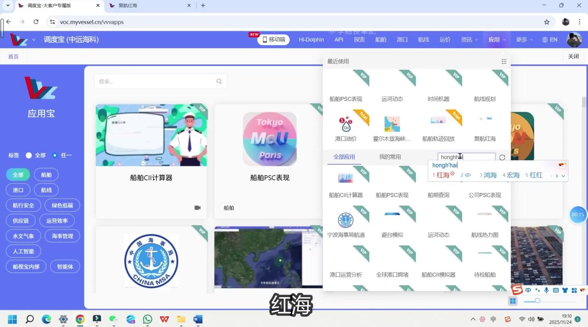
Task: Open the 霍尔木兹海峡 app icon
Action: pos(392,125)
